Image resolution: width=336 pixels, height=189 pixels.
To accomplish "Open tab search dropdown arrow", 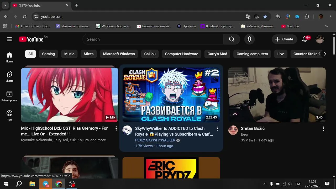I will pos(5,5).
